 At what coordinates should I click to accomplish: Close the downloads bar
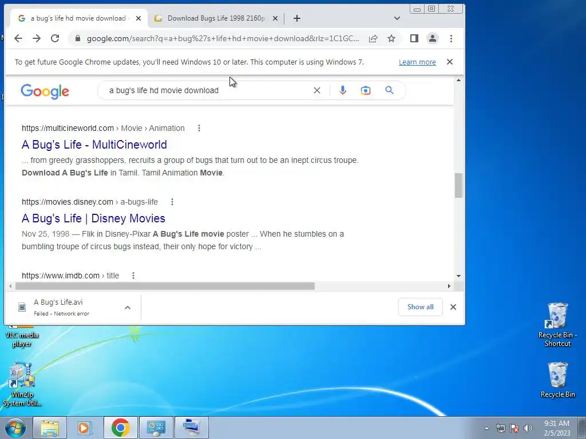click(x=453, y=307)
